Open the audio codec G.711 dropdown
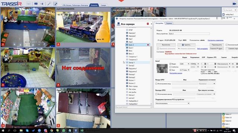This screenshot has width=238, height=133. (x=184, y=70)
